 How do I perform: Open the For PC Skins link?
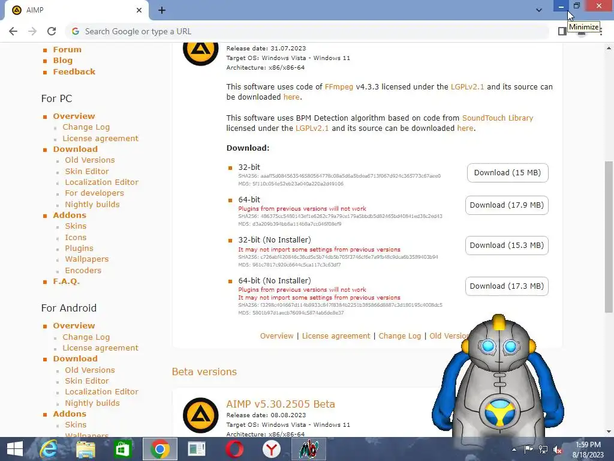pos(76,226)
